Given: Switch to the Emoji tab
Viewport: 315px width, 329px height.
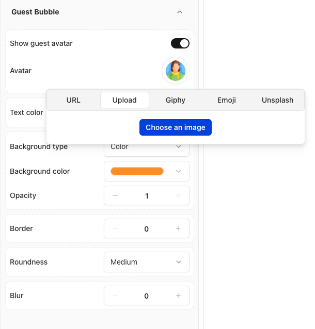Looking at the screenshot, I should tap(227, 100).
